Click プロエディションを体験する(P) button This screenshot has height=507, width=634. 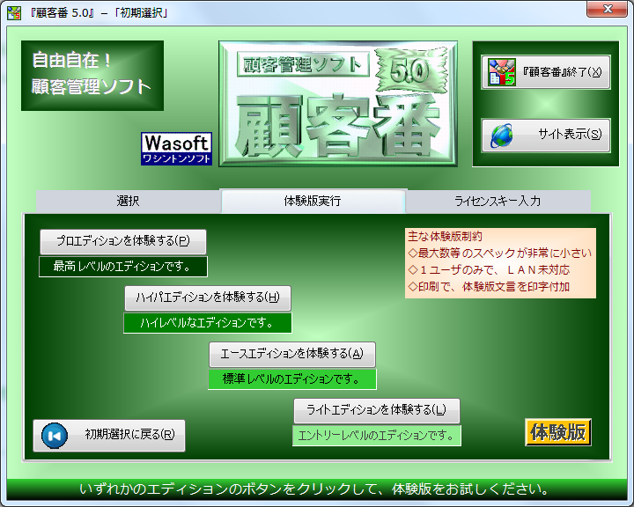coord(123,241)
